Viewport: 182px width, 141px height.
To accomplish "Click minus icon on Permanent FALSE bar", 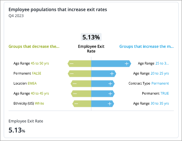I will [x=72, y=73].
